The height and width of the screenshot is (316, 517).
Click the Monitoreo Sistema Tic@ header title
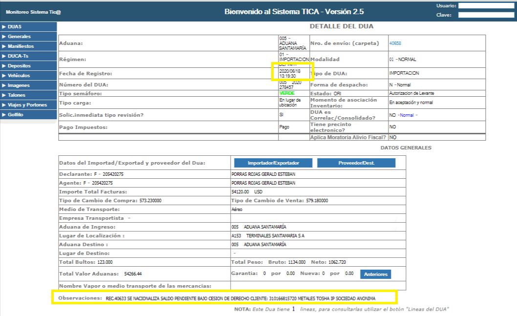click(x=33, y=12)
